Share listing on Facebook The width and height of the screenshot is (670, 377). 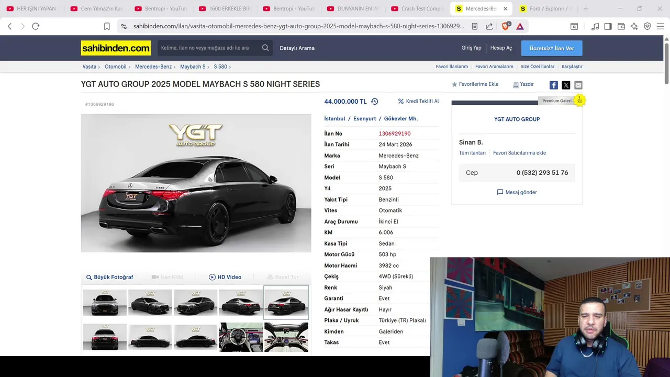553,85
